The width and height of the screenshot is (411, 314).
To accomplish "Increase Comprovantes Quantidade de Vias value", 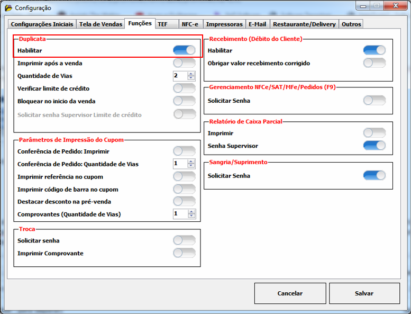I will point(191,212).
